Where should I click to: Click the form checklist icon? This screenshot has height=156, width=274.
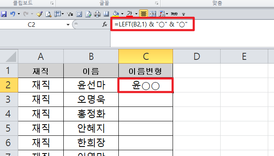(x=79, y=14)
